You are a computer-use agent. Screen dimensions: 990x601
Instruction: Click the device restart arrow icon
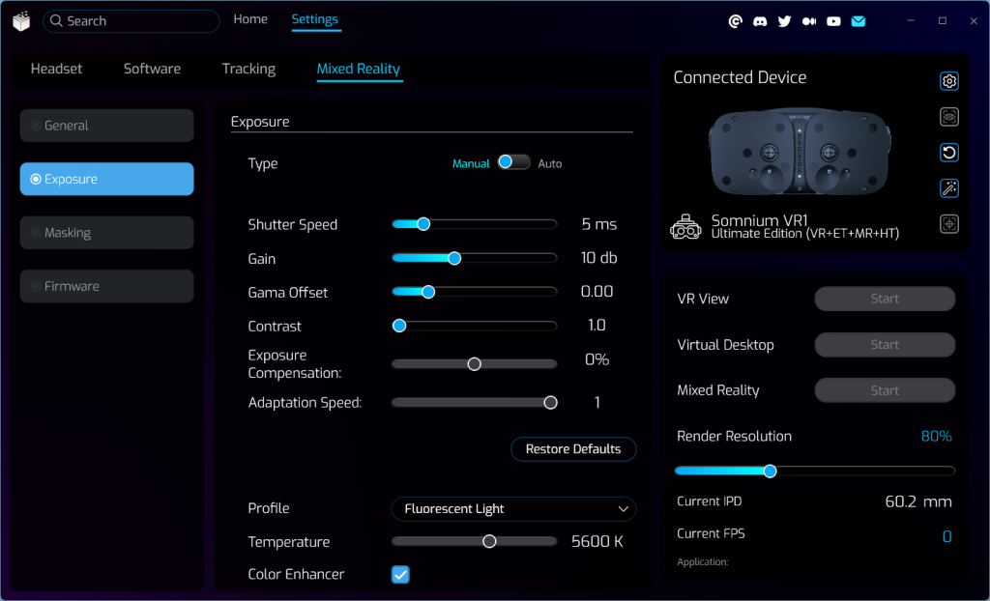[x=949, y=153]
